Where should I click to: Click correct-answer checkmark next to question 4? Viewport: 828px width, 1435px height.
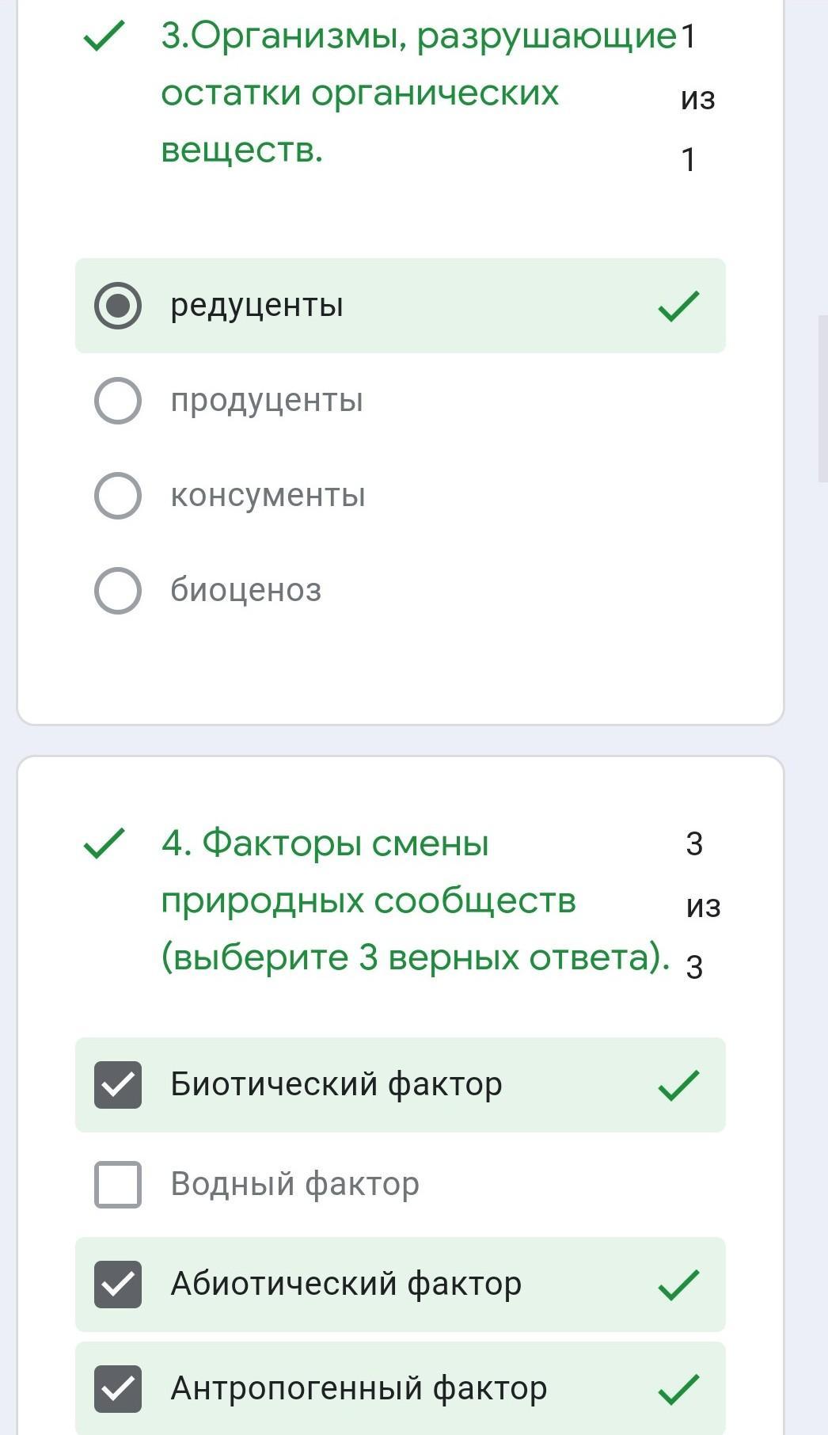point(104,843)
